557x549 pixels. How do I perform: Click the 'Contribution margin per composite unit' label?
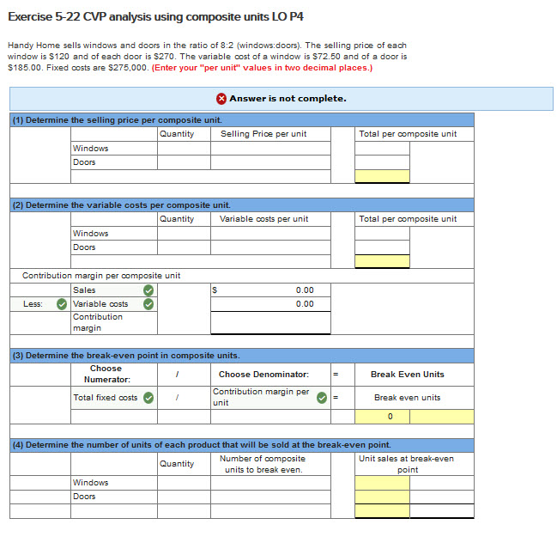point(101,276)
